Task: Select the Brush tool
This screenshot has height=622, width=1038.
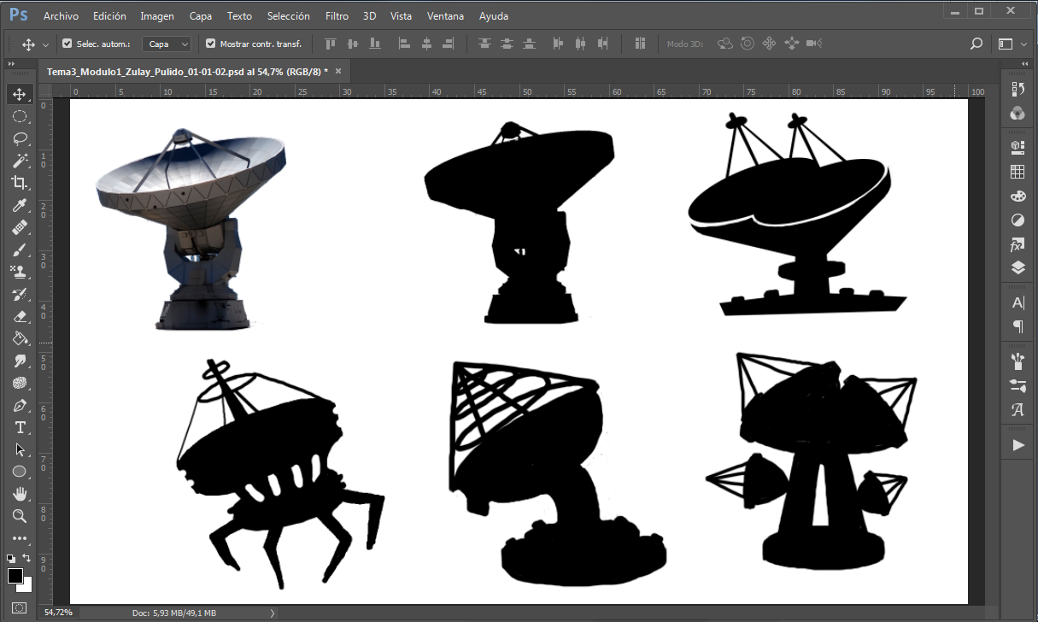Action: 20,249
